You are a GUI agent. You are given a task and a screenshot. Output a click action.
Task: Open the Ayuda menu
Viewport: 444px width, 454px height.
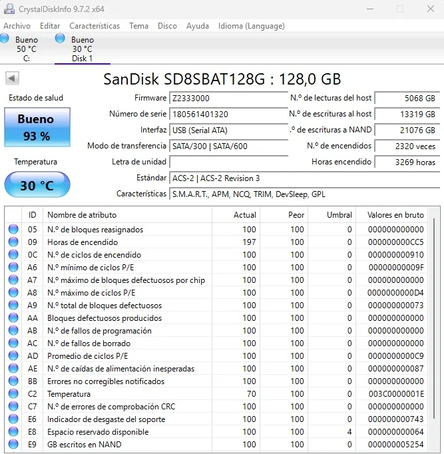pyautogui.click(x=198, y=26)
